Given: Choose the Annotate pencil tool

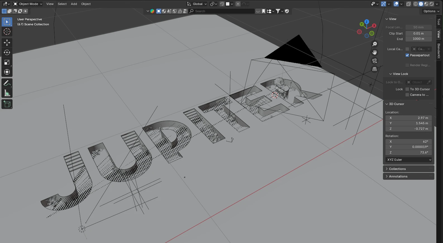Looking at the screenshot, I should [7, 83].
